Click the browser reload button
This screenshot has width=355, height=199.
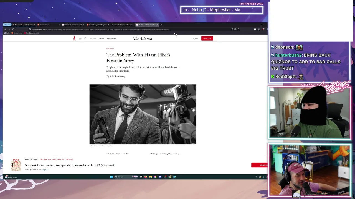13,29
